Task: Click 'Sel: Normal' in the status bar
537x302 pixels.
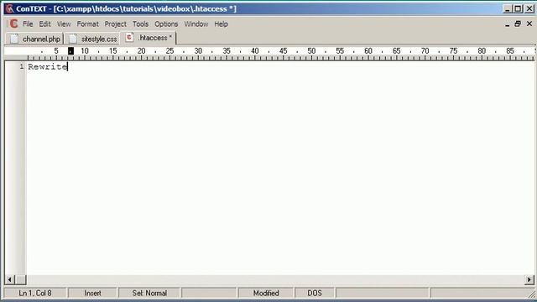Action: (149, 293)
